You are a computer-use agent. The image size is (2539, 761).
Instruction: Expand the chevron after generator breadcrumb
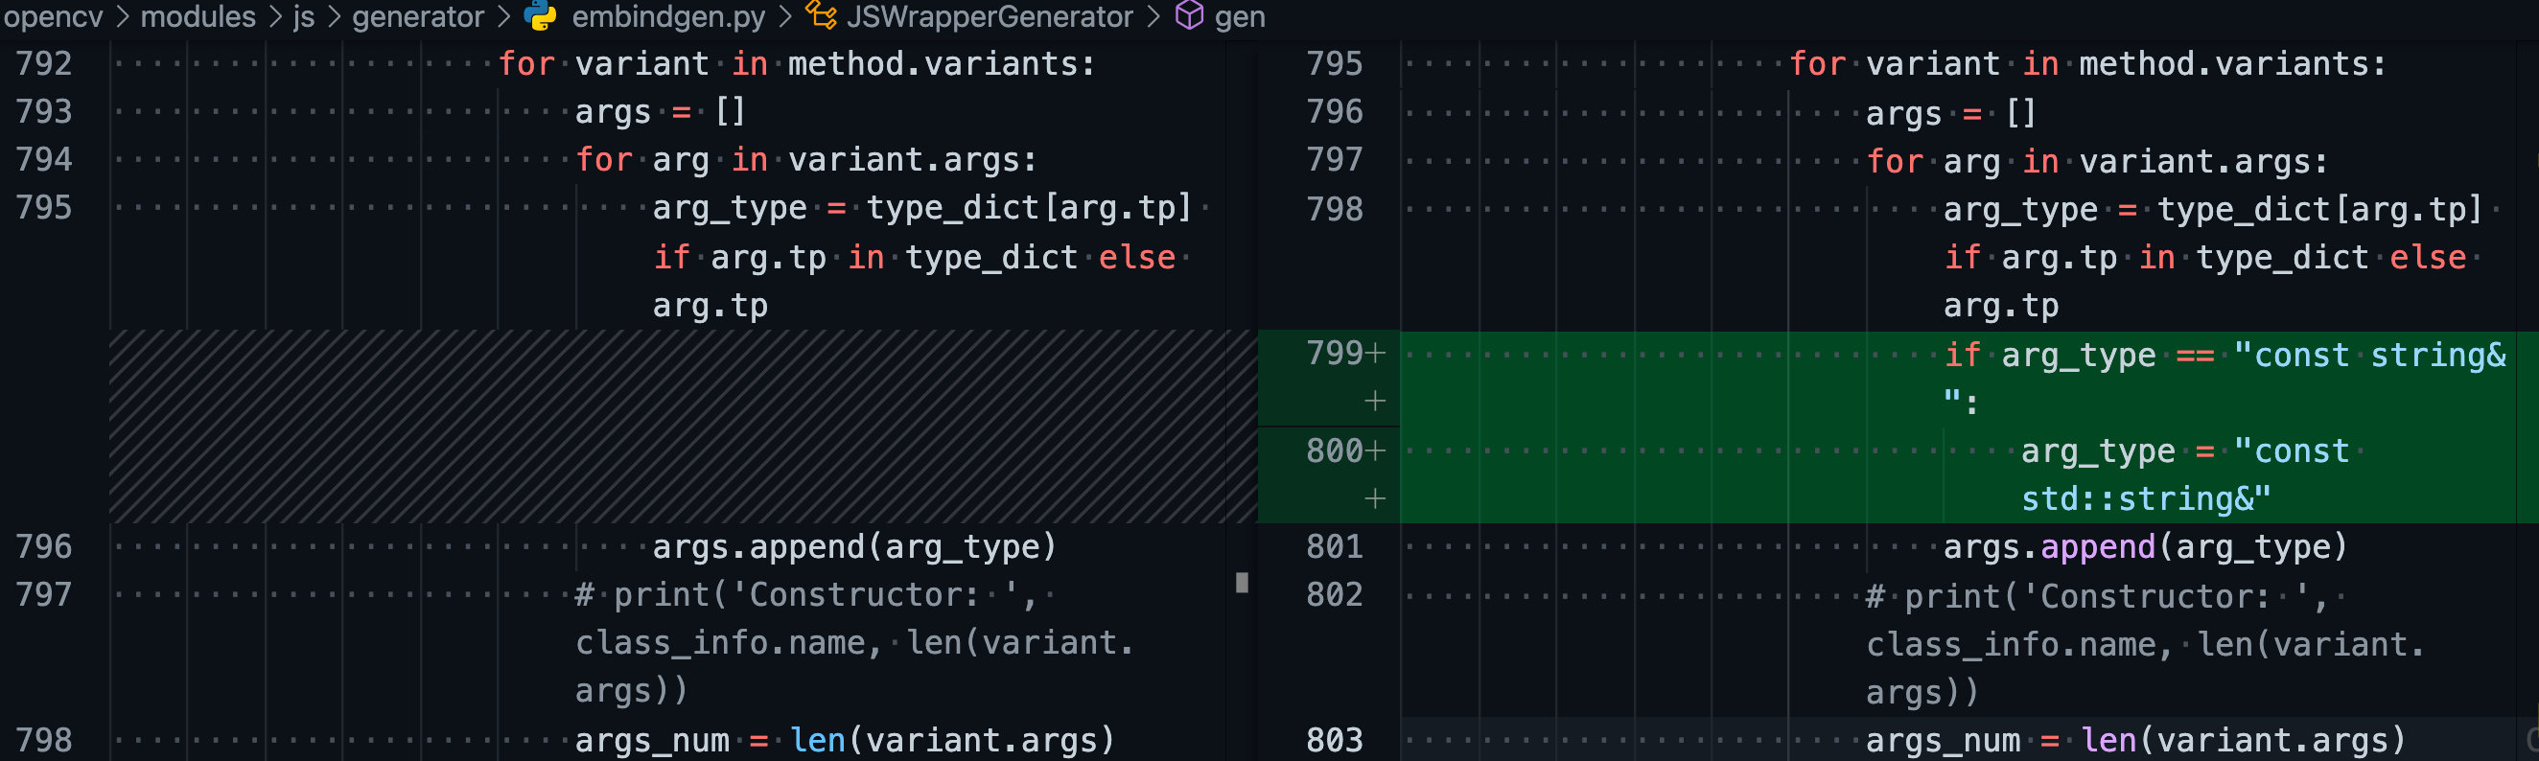tap(503, 16)
